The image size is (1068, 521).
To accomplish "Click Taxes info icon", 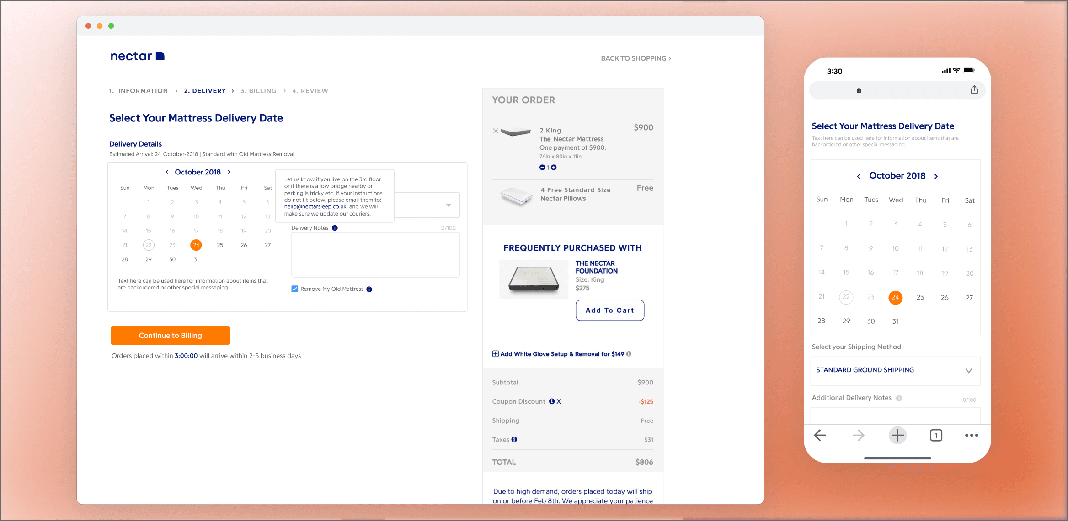I will pos(514,439).
